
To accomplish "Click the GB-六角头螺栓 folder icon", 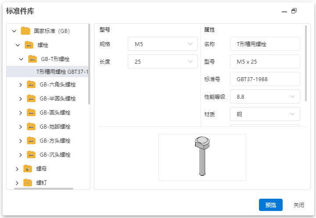I will 31,84.
